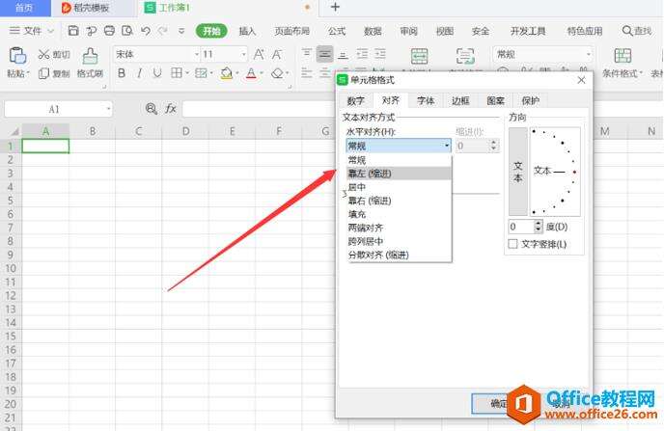The width and height of the screenshot is (664, 431).
Task: Redo the last action
Action: [162, 31]
